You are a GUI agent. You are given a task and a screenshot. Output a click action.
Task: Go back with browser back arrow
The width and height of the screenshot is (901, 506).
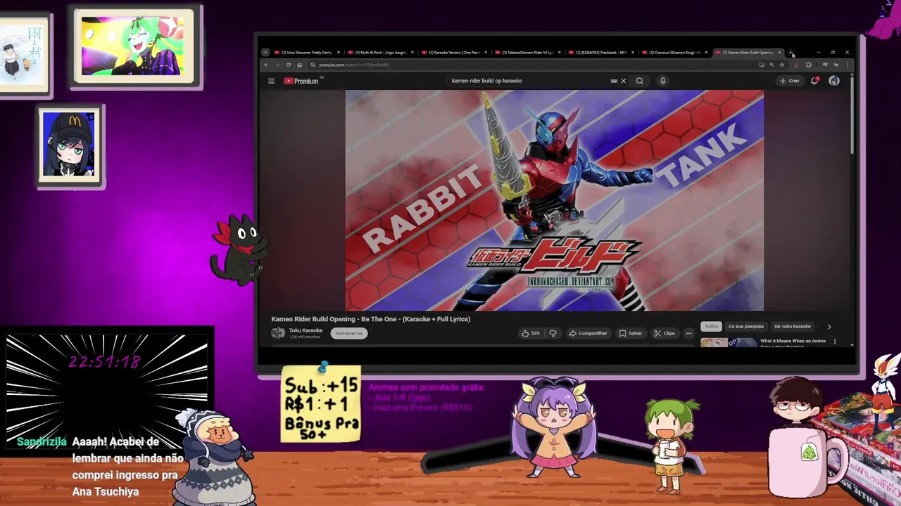coord(266,65)
